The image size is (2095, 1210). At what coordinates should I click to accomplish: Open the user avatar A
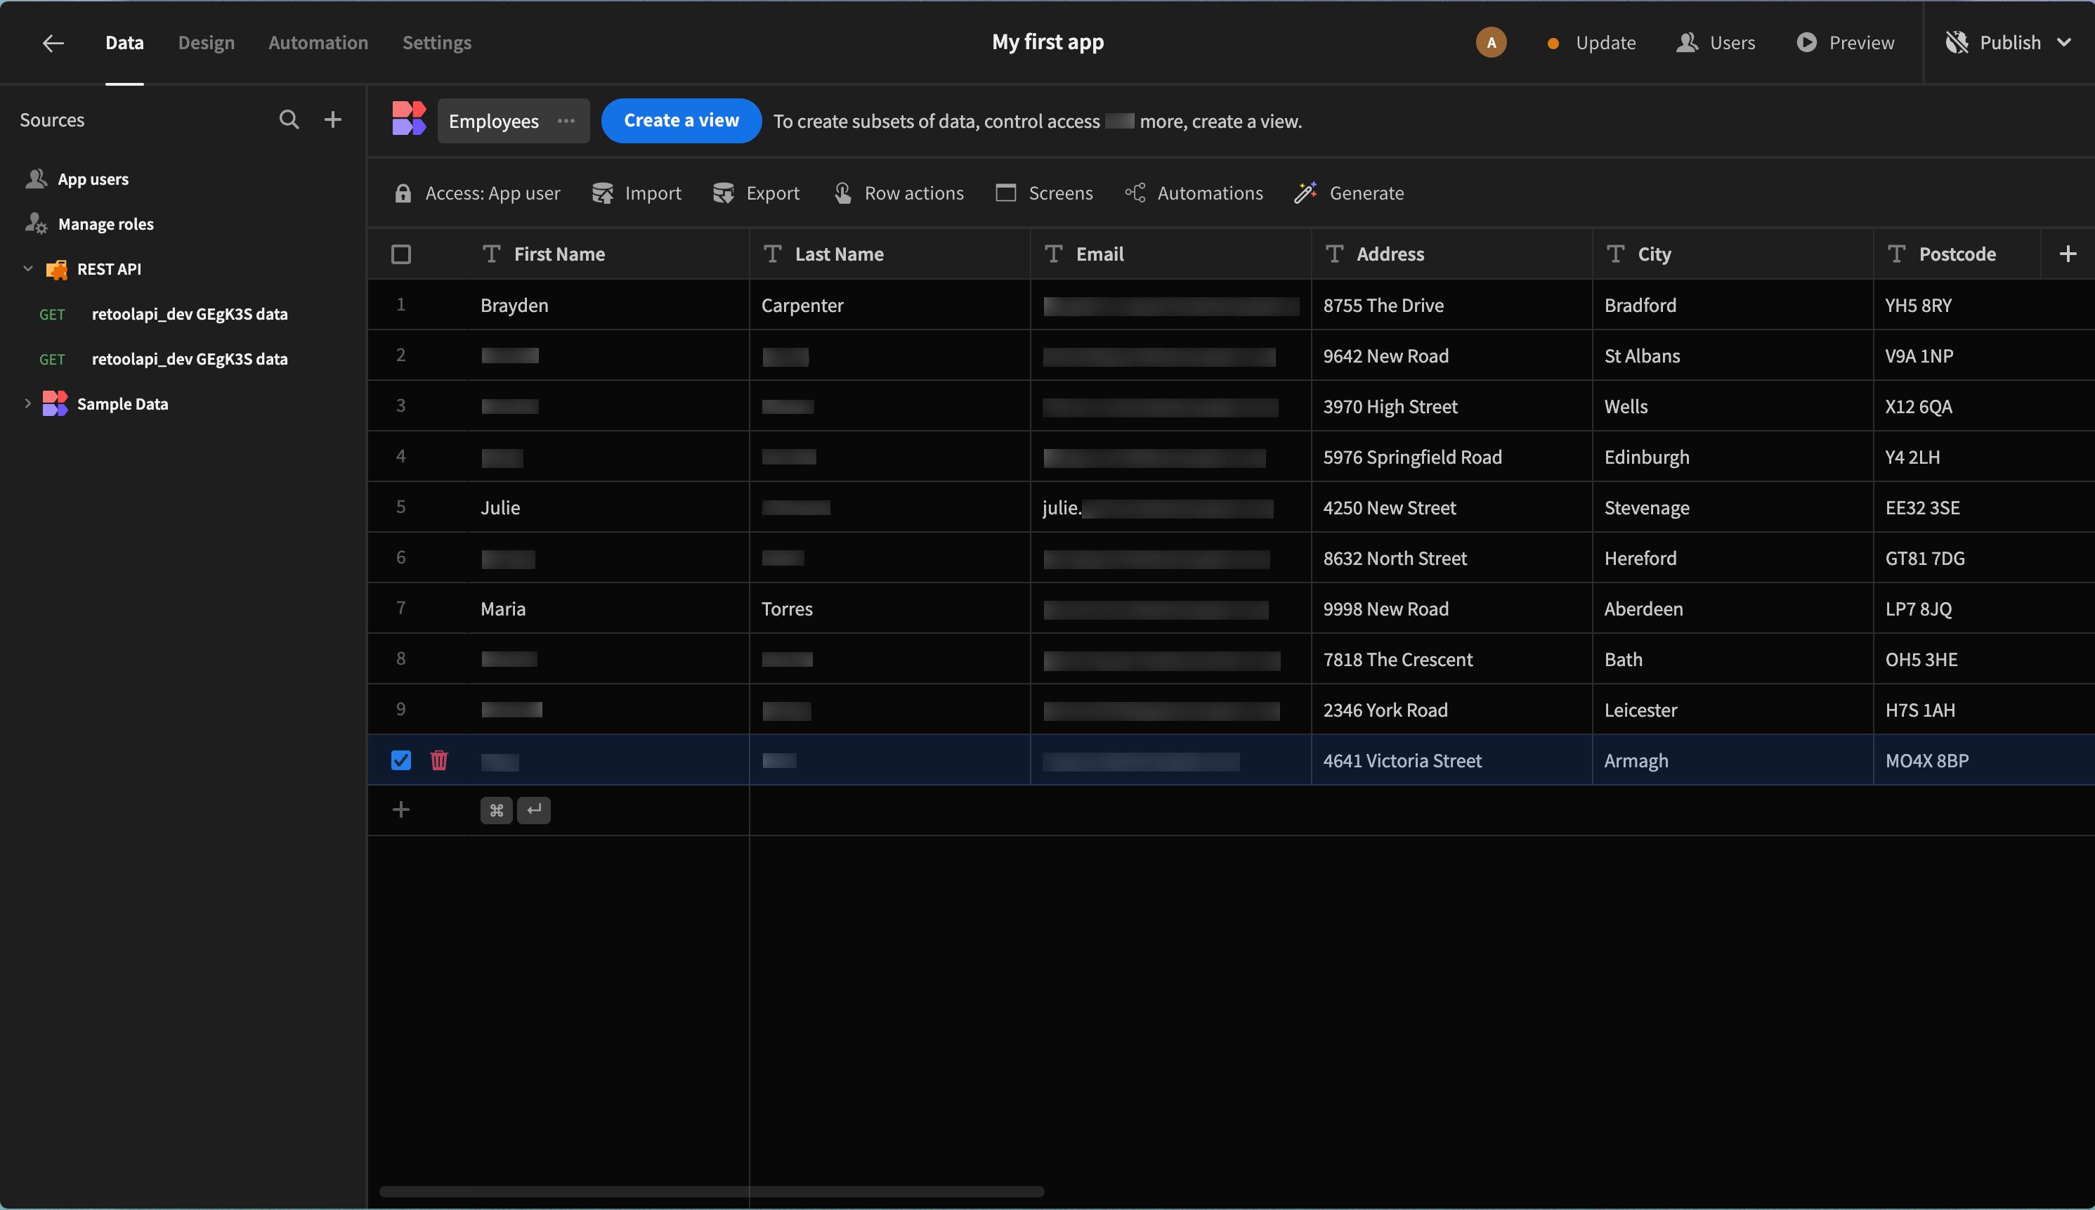(x=1491, y=42)
